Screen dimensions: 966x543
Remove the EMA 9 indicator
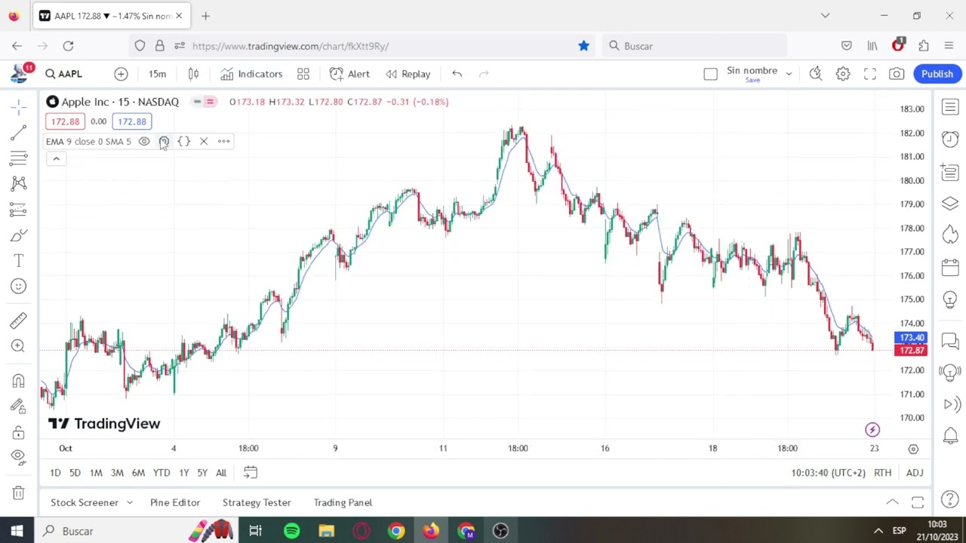(x=204, y=141)
